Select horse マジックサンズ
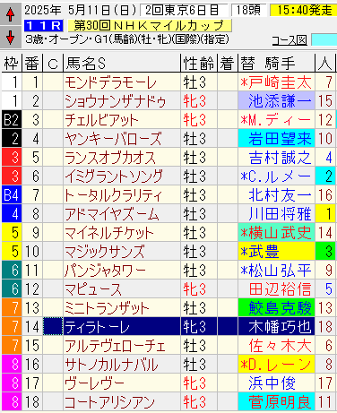Viewport: 337px width, 413px height. 122,252
